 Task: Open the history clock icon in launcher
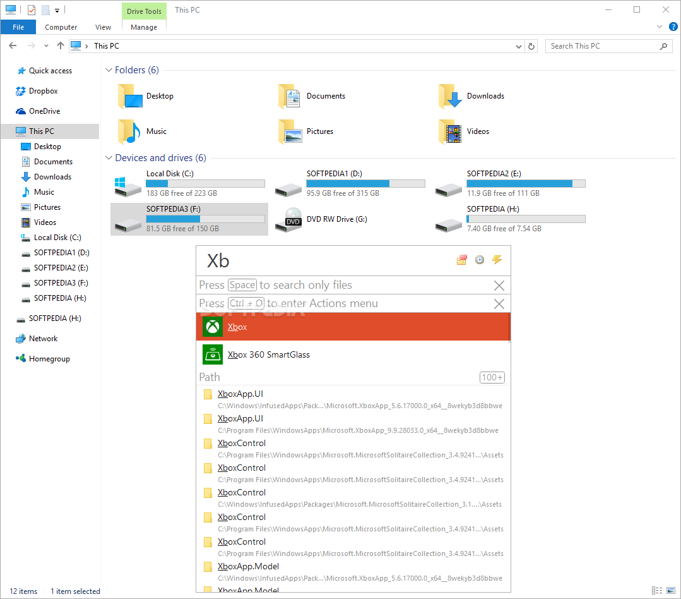pos(480,260)
